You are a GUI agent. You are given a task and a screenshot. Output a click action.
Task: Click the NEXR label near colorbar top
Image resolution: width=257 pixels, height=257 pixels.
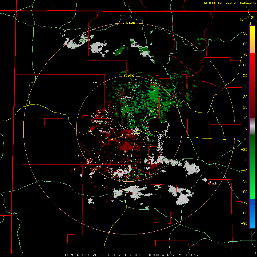pyautogui.click(x=251, y=17)
